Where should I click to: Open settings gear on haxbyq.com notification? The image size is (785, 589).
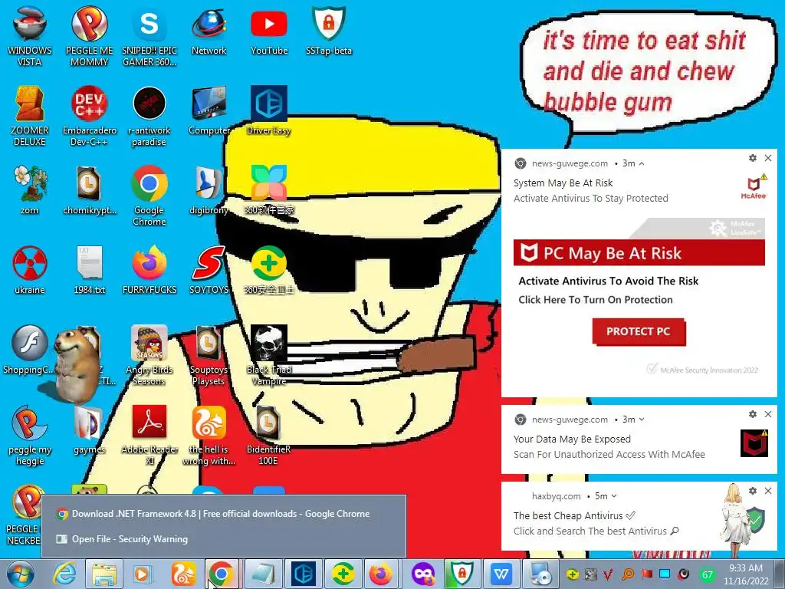tap(753, 491)
